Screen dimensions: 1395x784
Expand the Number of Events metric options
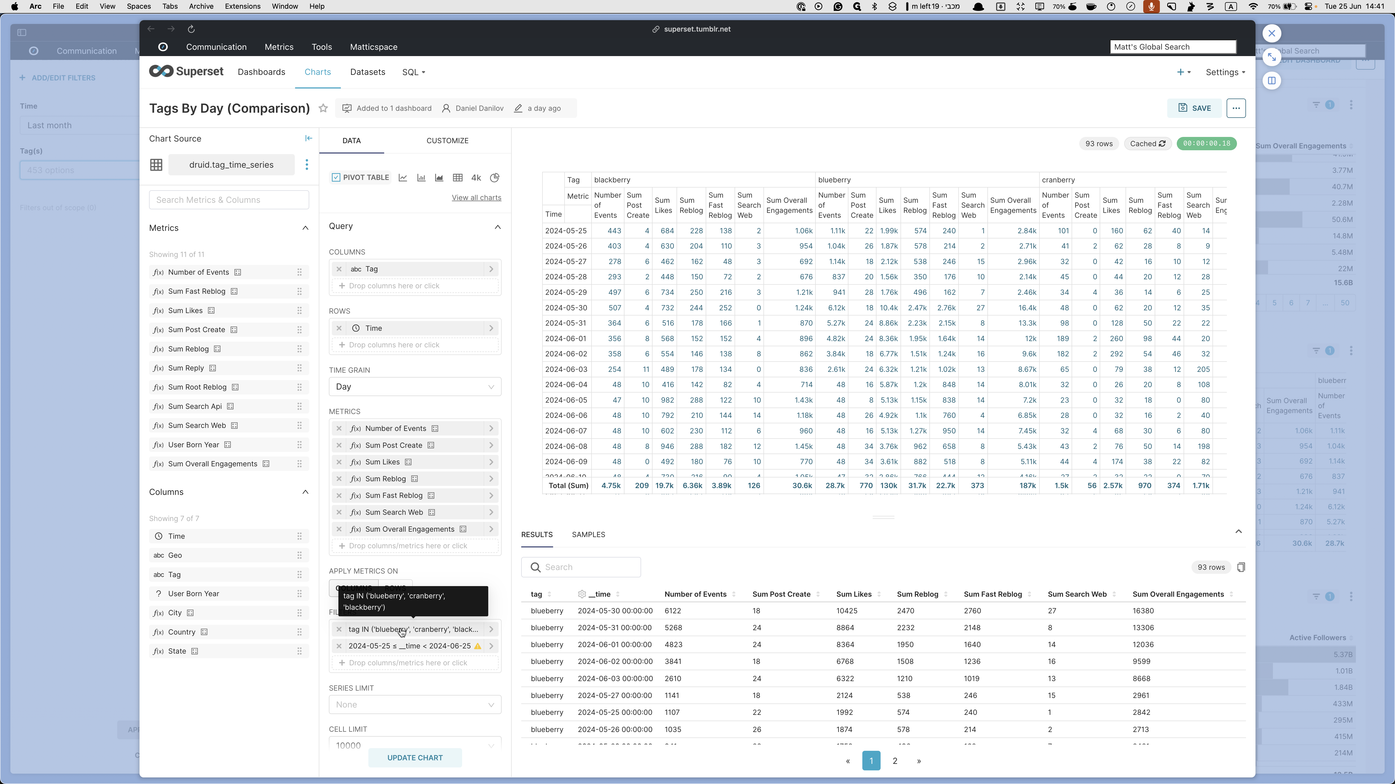click(491, 428)
